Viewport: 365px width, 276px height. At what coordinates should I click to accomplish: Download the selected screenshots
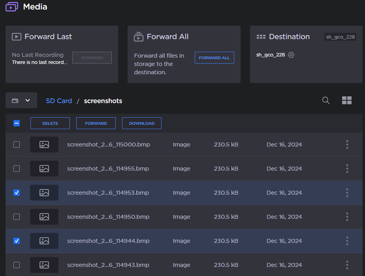coord(141,123)
